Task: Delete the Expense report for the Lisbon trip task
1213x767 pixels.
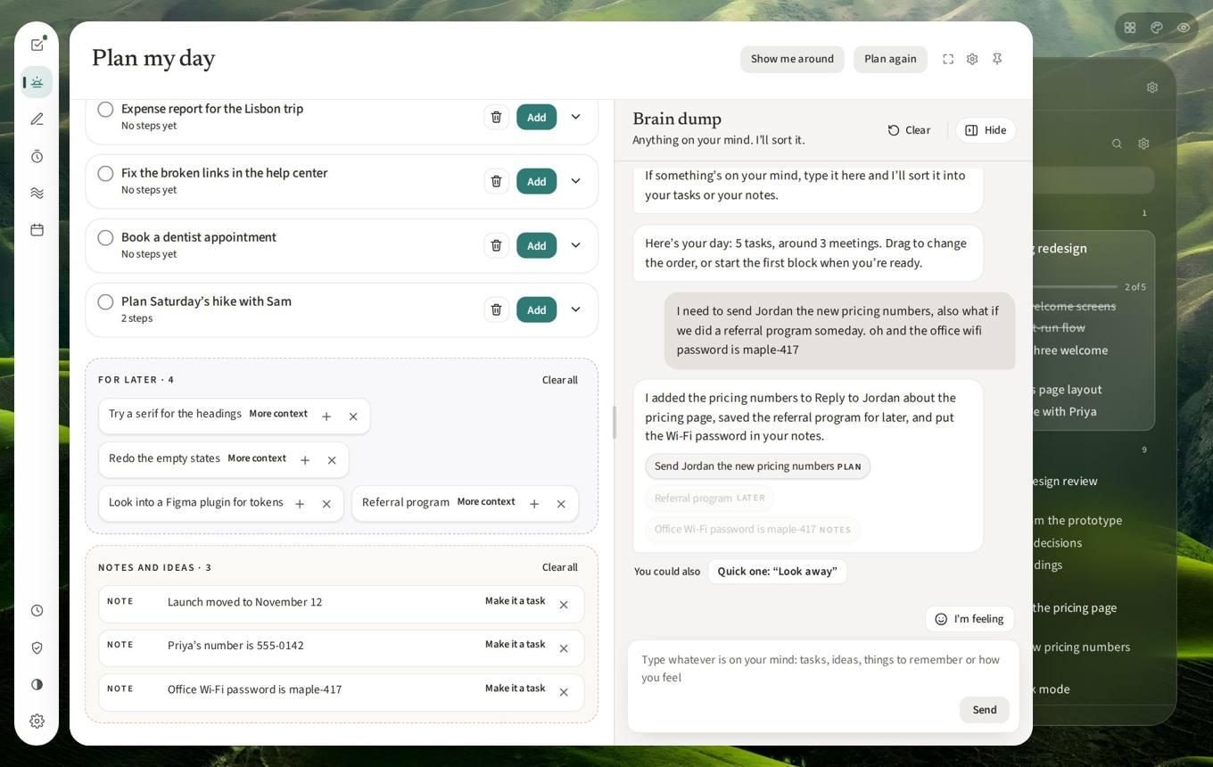Action: click(496, 117)
